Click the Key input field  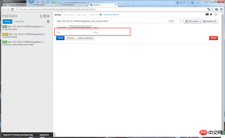pyautogui.click(x=74, y=32)
